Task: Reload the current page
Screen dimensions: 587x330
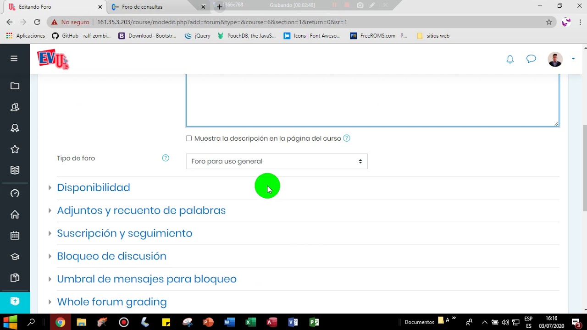Action: (x=37, y=22)
